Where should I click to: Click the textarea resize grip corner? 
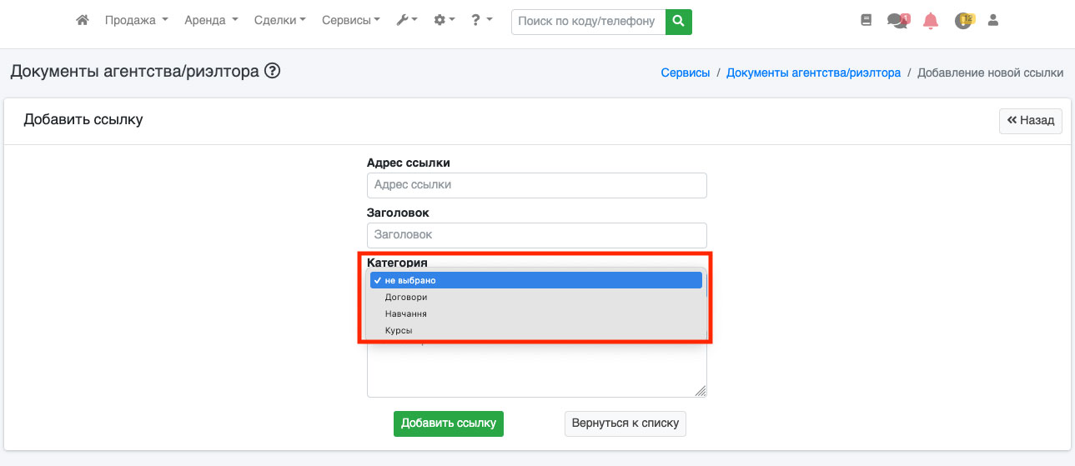(x=701, y=391)
